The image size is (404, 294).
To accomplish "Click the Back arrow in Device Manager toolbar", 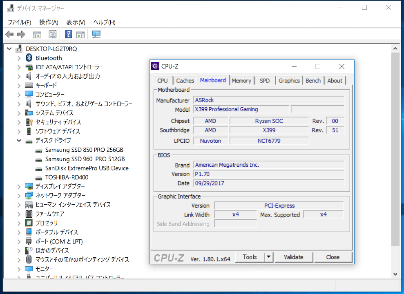I will pyautogui.click(x=9, y=34).
